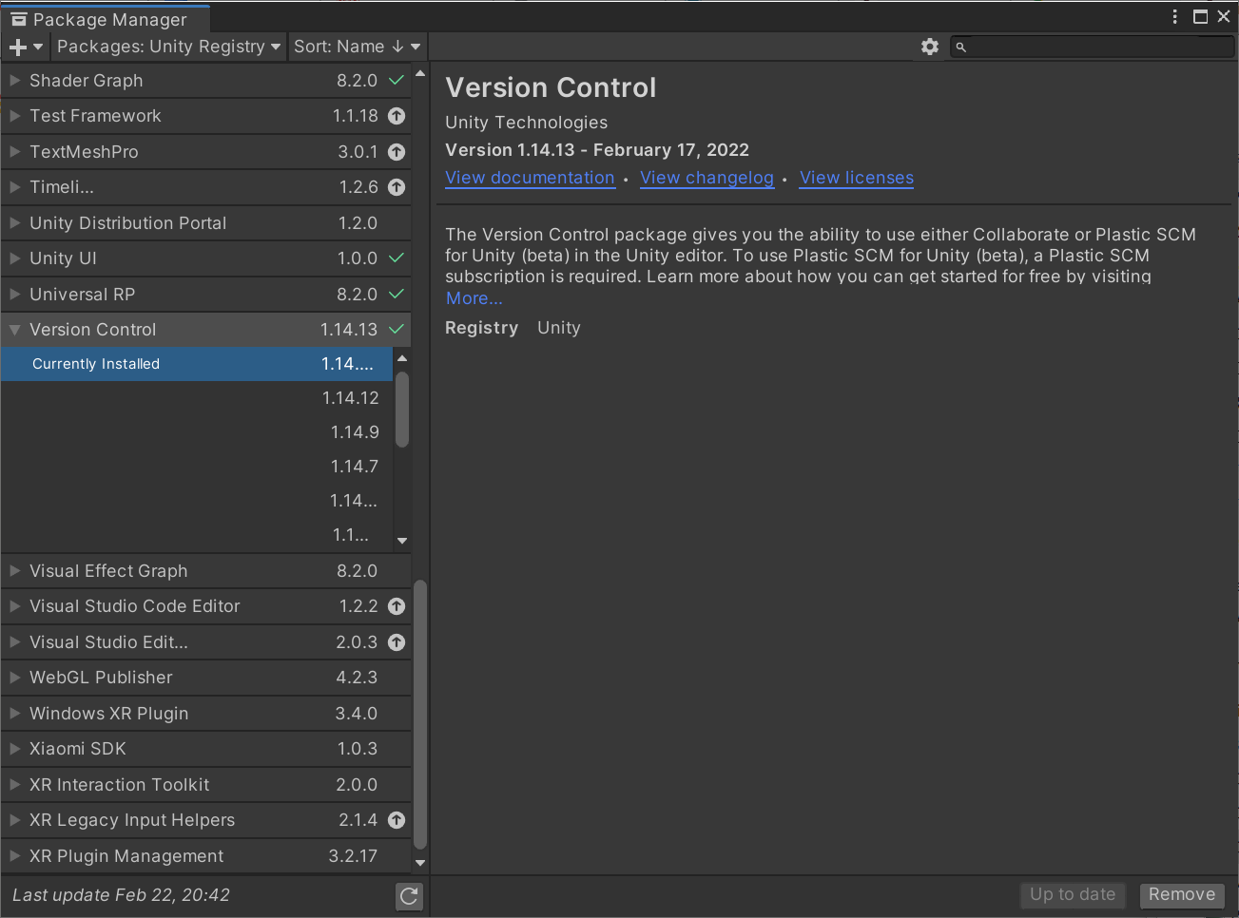Open the Packages: Unity Registry dropdown
Viewport: 1239px width, 918px height.
(x=168, y=47)
